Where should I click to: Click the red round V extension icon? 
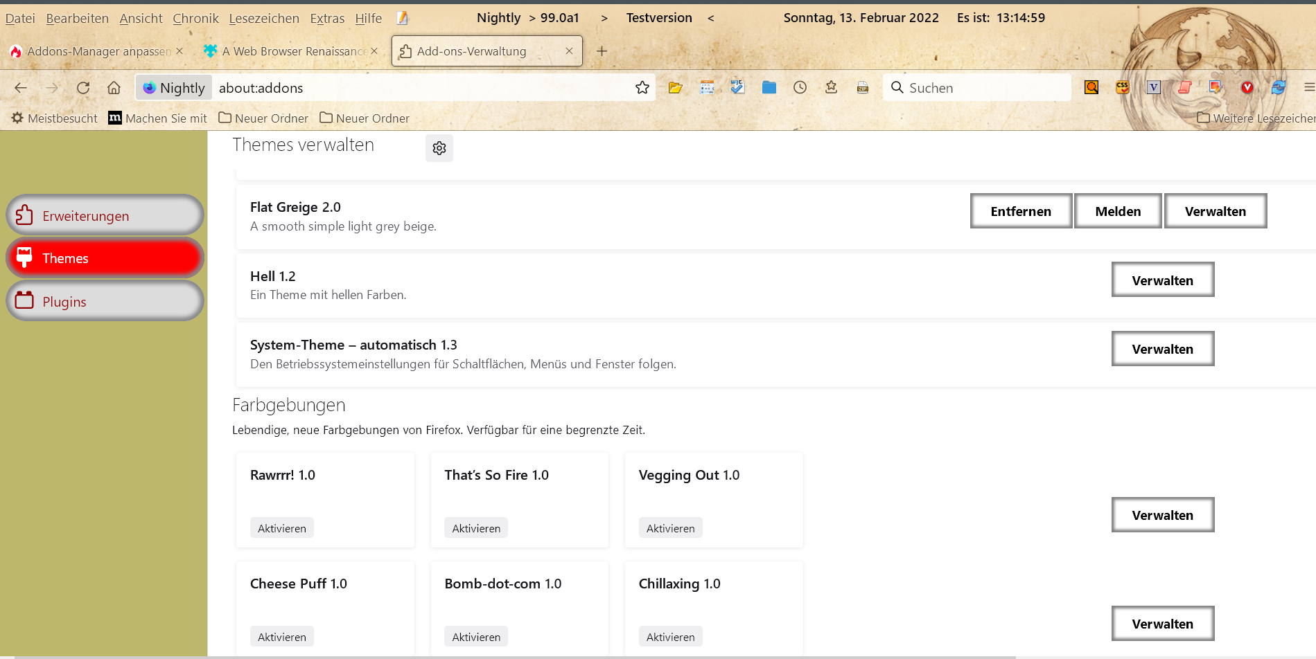click(x=1247, y=87)
